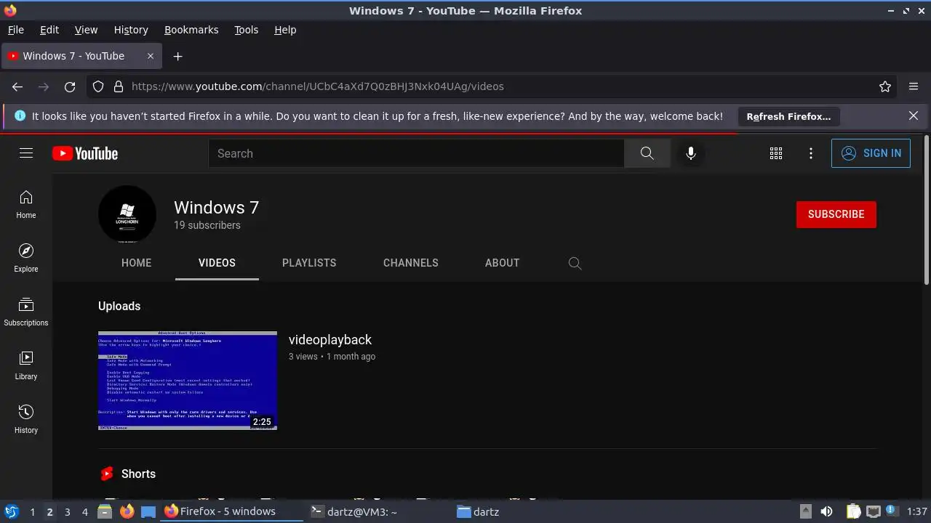This screenshot has width=931, height=523.
Task: Click the volume speaker tray icon
Action: click(826, 512)
